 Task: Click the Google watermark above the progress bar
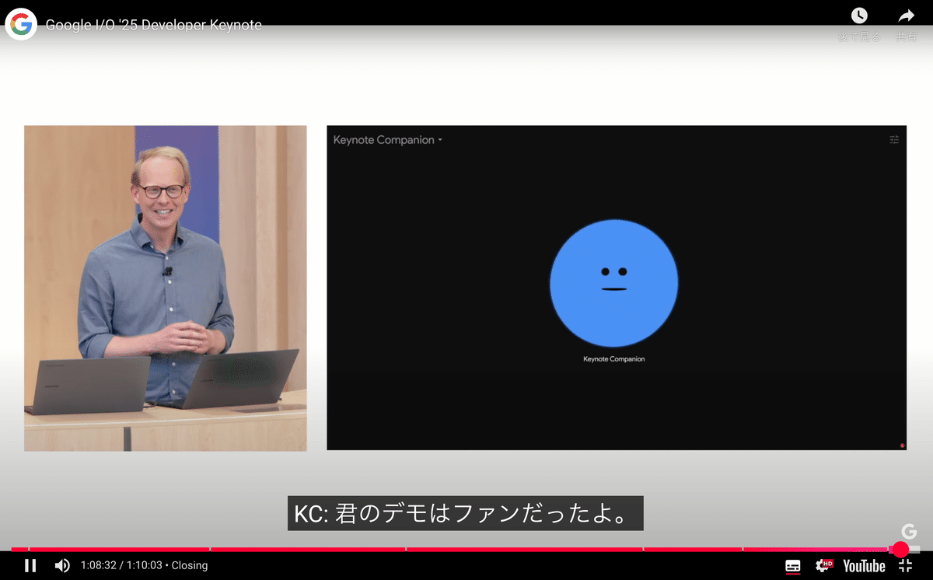pos(908,532)
